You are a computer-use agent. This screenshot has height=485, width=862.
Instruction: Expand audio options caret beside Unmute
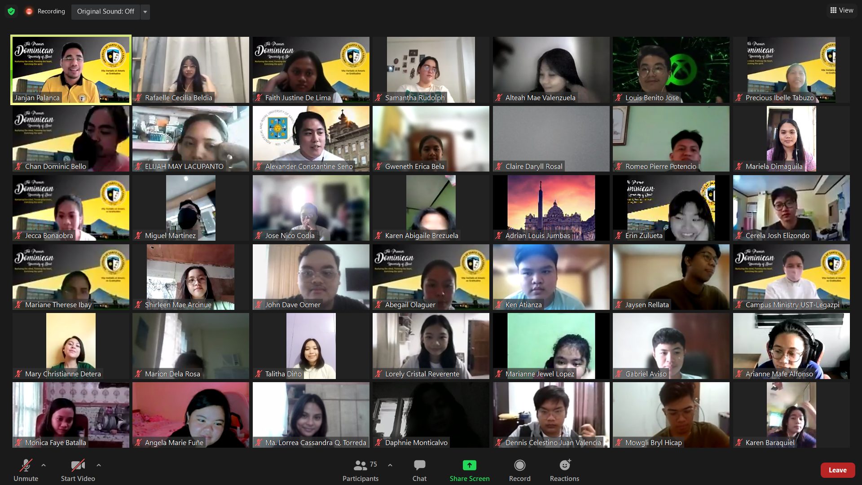pos(44,465)
